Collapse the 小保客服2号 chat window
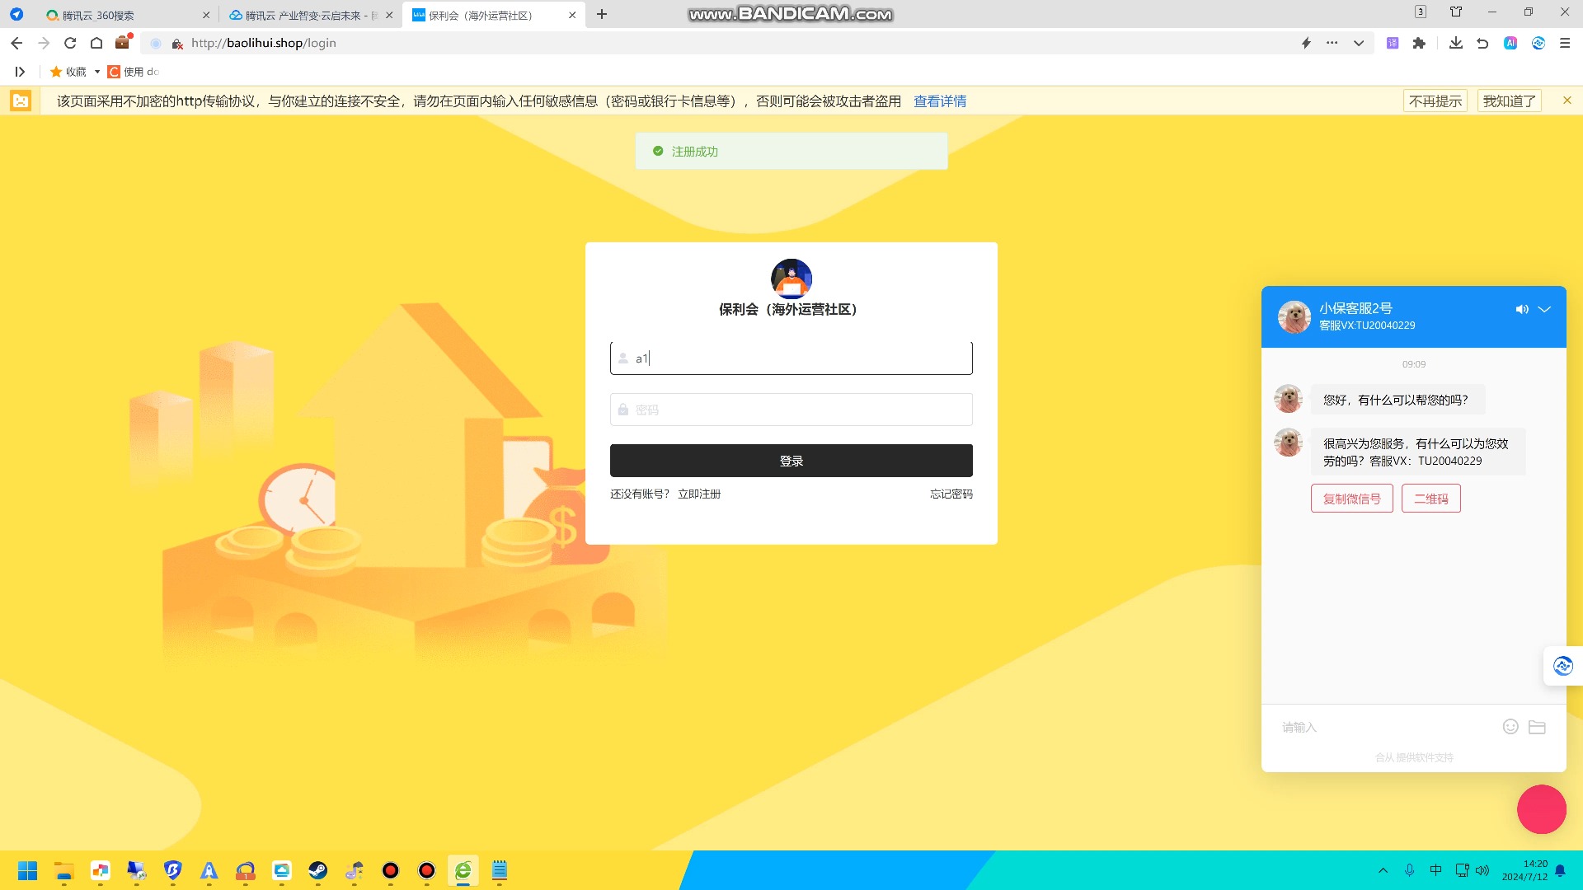This screenshot has height=890, width=1583. tap(1545, 310)
